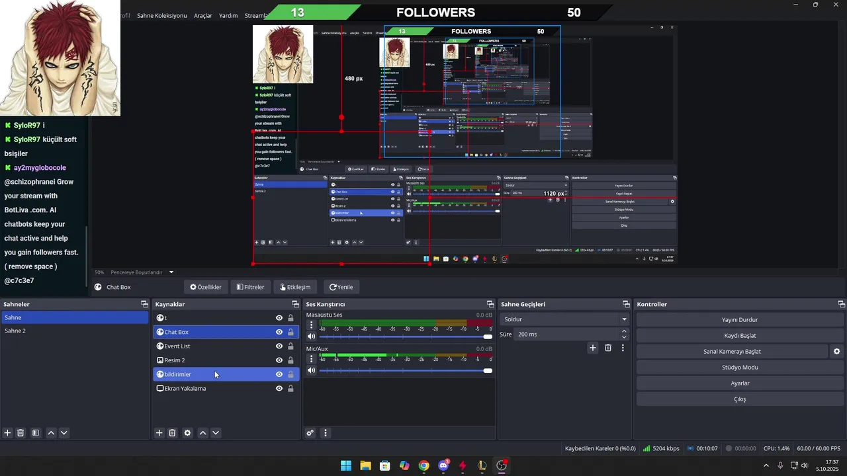Open Ayarlar settings
The height and width of the screenshot is (476, 847).
click(740, 383)
